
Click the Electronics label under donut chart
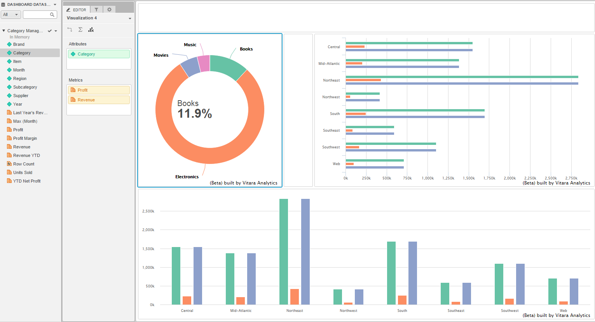tap(187, 177)
